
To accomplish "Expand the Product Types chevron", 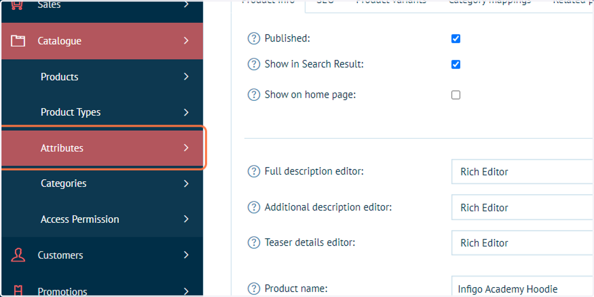I will (186, 112).
